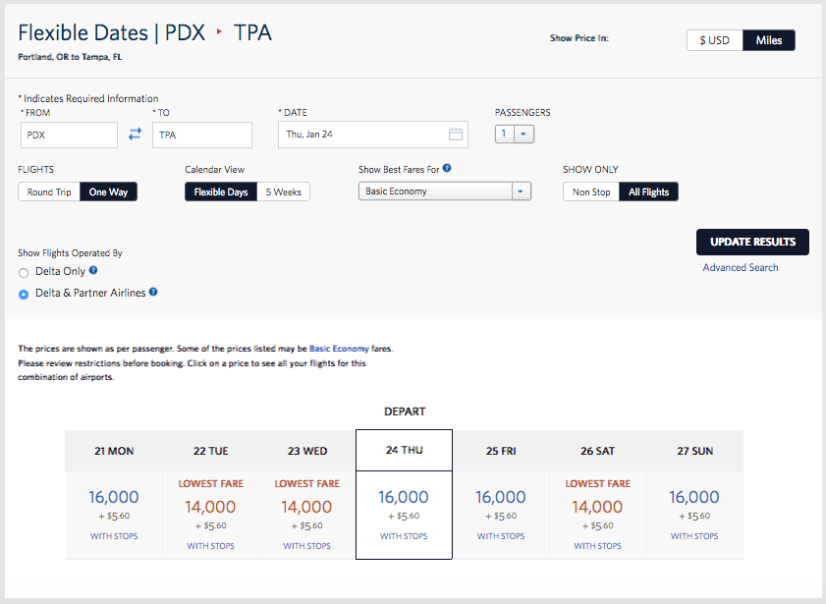Switch calendar view to 5 Weeks
Viewport: 826px width, 604px height.
coord(283,192)
